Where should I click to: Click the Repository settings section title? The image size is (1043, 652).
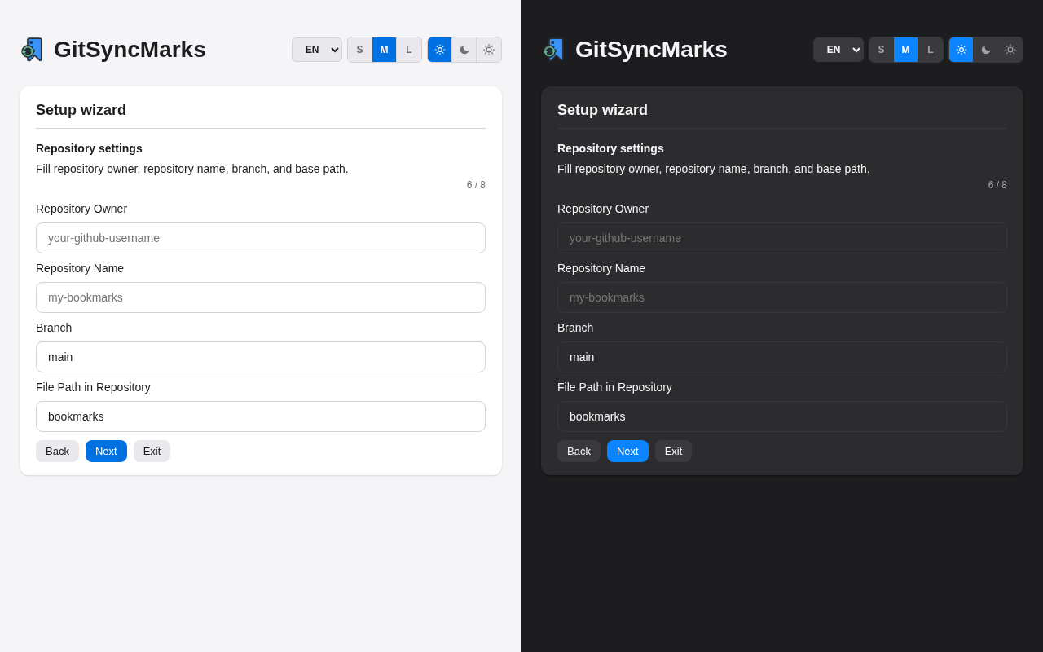[89, 148]
